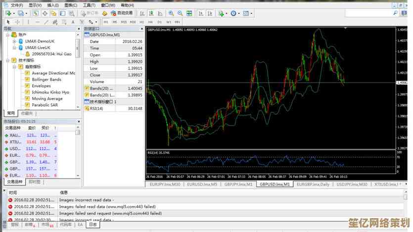Image resolution: width=413 pixels, height=232 pixels.
Task: Open Bollinger Bands indicator in navigator
Action: (46, 79)
